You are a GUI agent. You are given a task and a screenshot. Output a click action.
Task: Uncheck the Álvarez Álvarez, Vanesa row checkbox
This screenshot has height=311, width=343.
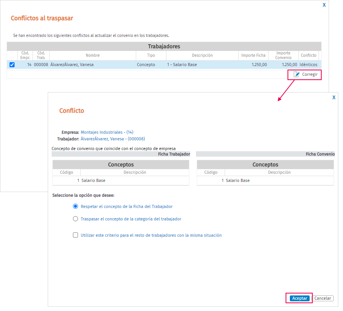click(12, 65)
